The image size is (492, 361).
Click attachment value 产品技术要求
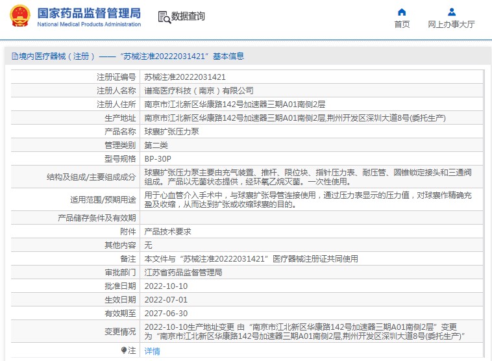point(167,232)
